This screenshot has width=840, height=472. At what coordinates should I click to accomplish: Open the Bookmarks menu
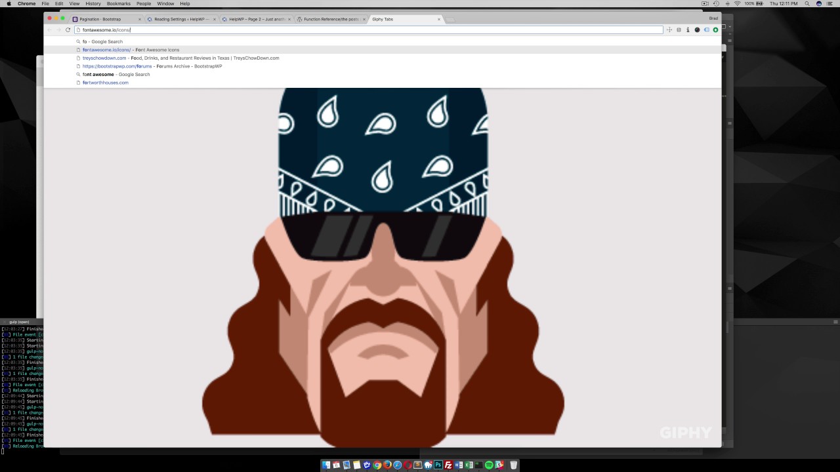119,3
